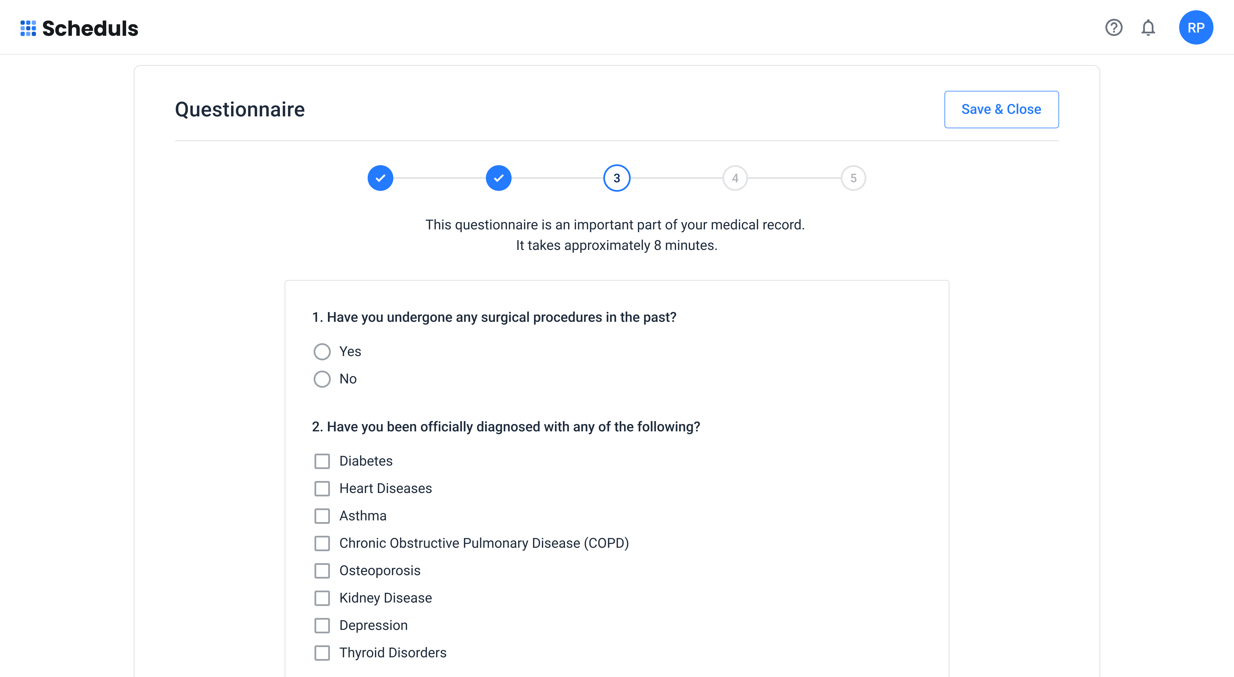The width and height of the screenshot is (1234, 677).
Task: Check Chronic Obstructive Pulmonary Disease option
Action: 322,543
